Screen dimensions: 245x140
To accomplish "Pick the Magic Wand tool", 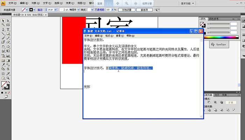I will (3, 25).
